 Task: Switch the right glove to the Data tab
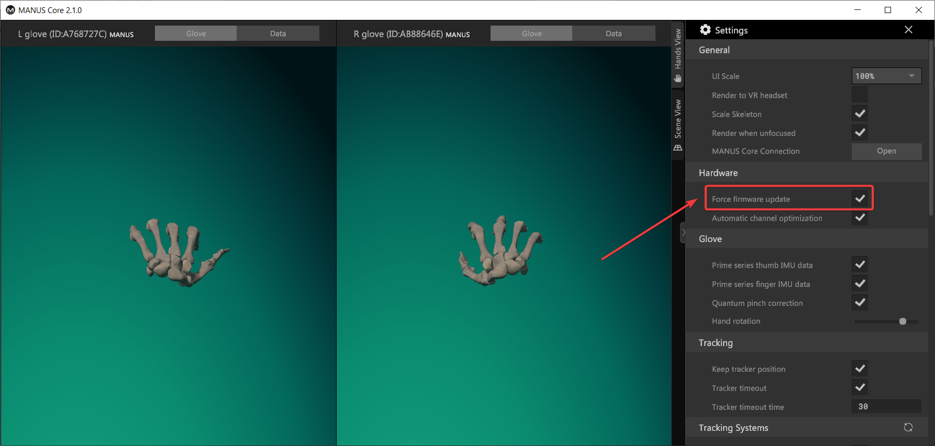click(x=614, y=33)
